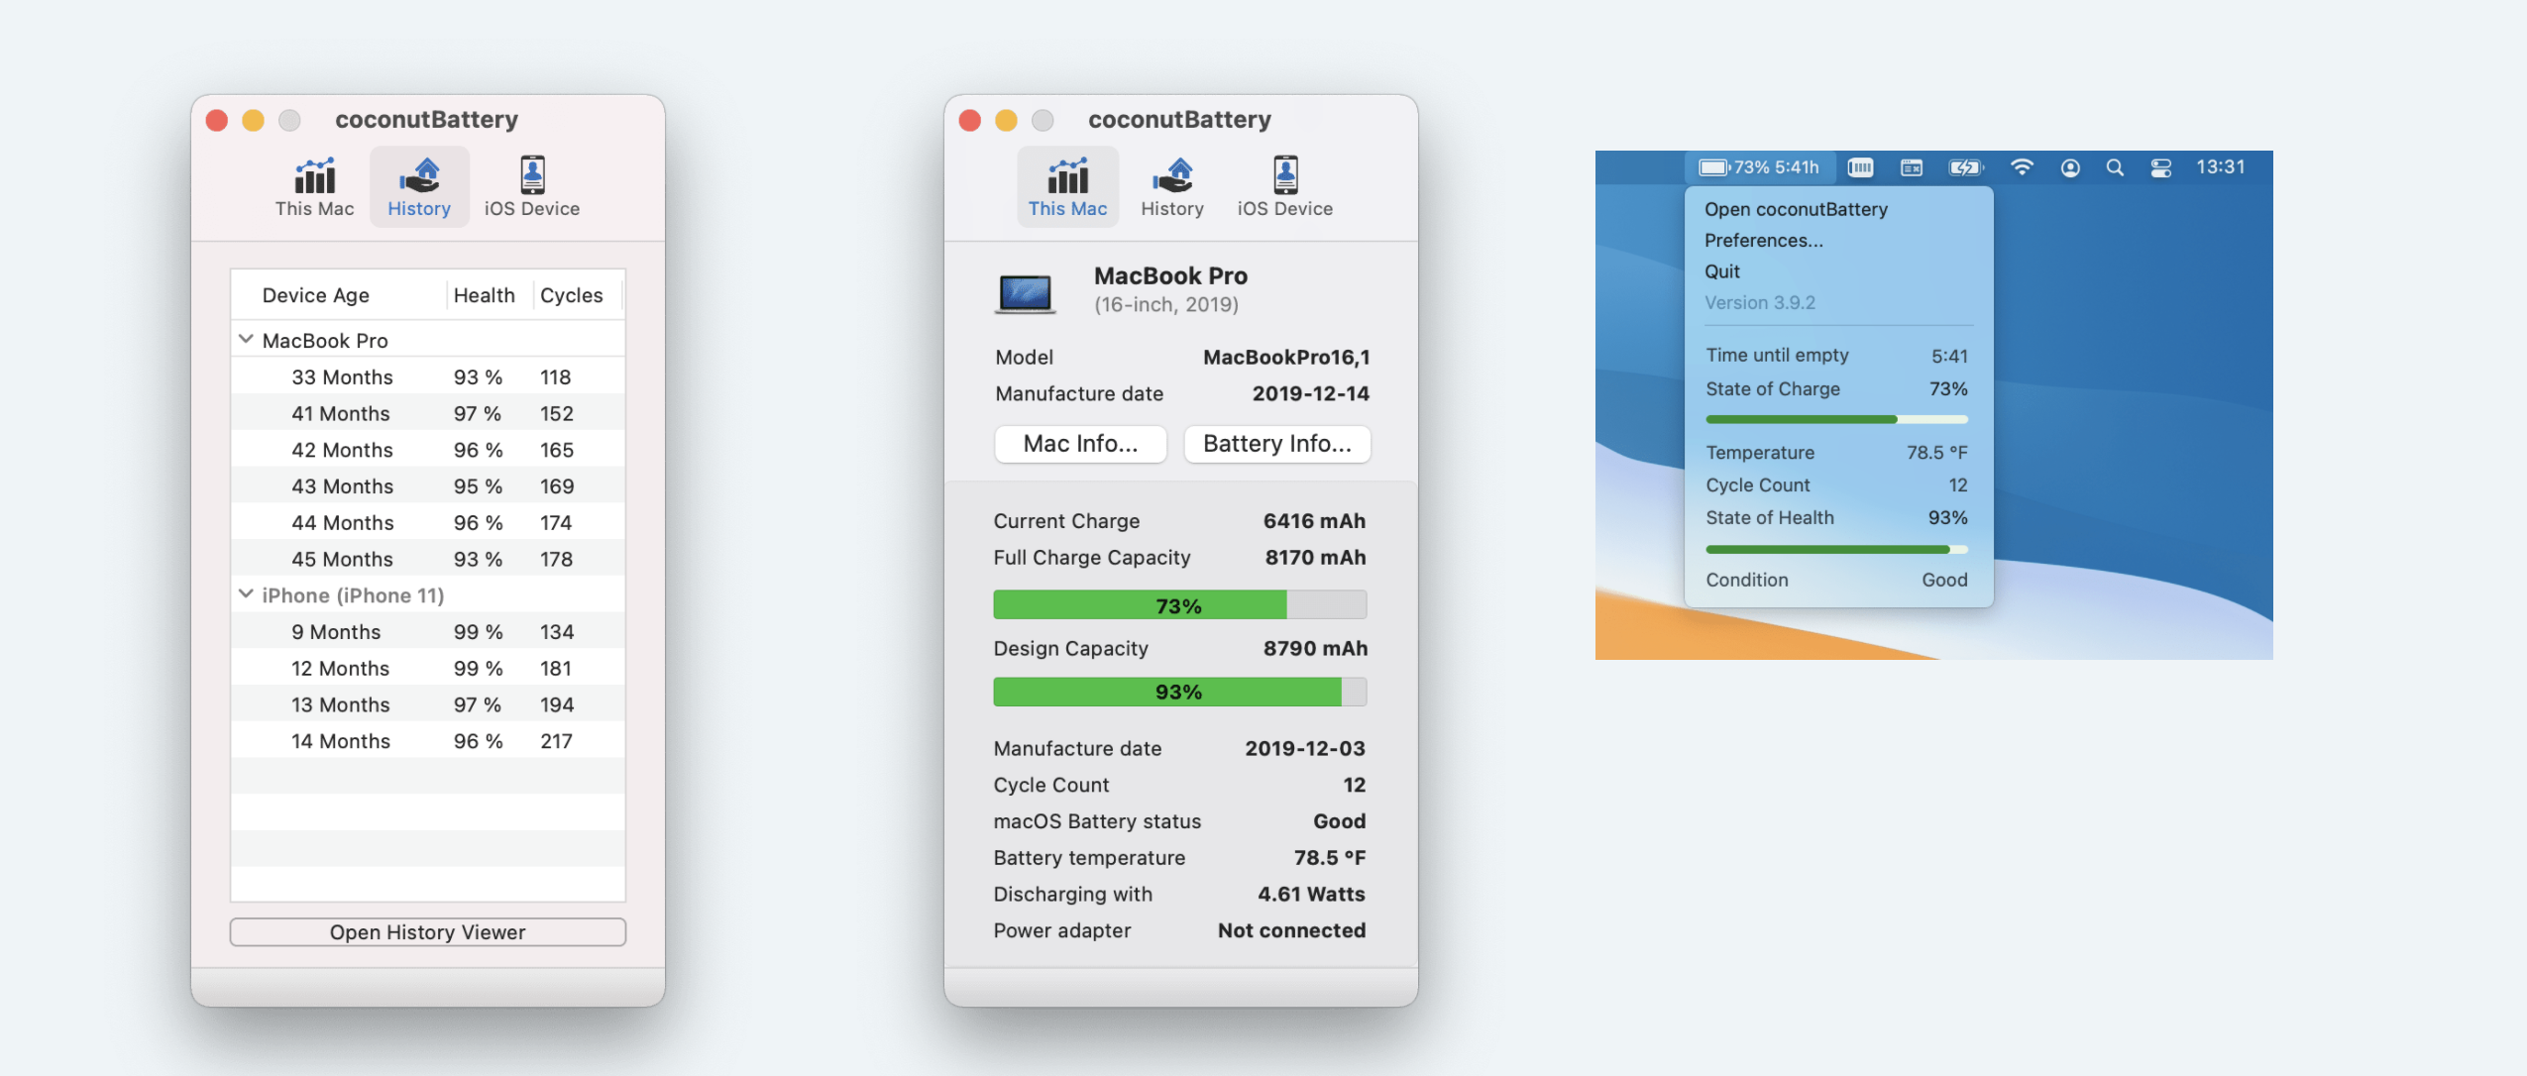Click coconutBattery 73% 5:41h menu bar item
This screenshot has width=2527, height=1076.
[1759, 167]
